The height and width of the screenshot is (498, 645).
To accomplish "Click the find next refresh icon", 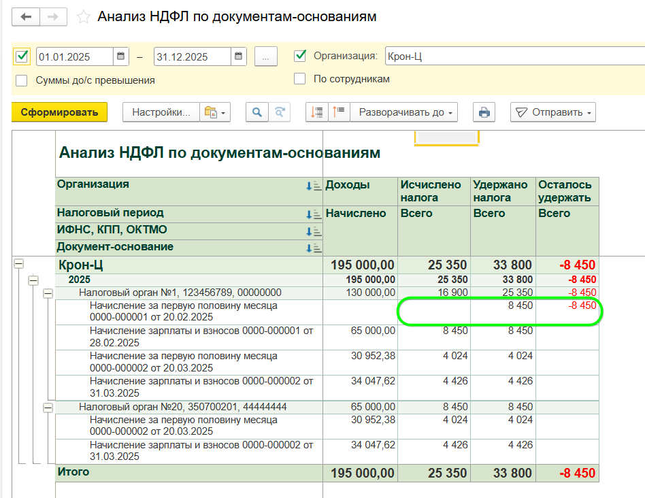I will coord(280,112).
